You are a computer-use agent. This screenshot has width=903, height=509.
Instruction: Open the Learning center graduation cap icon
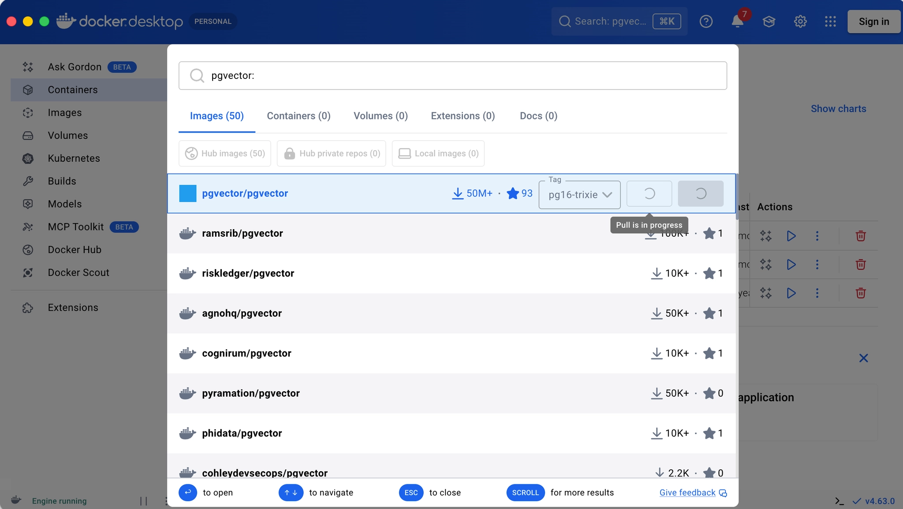(769, 21)
